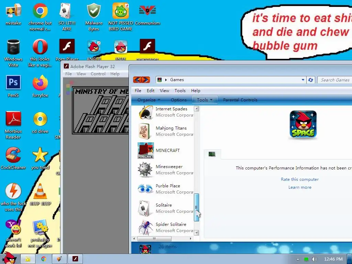This screenshot has width=352, height=264.
Task: Open the 'who the fuck uses this' icon
Action: click(13, 198)
